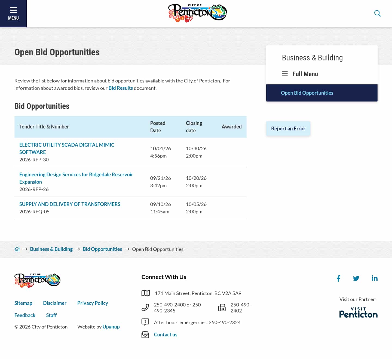This screenshot has height=359, width=392.
Task: Visit the Upanup website link
Action: (x=111, y=327)
